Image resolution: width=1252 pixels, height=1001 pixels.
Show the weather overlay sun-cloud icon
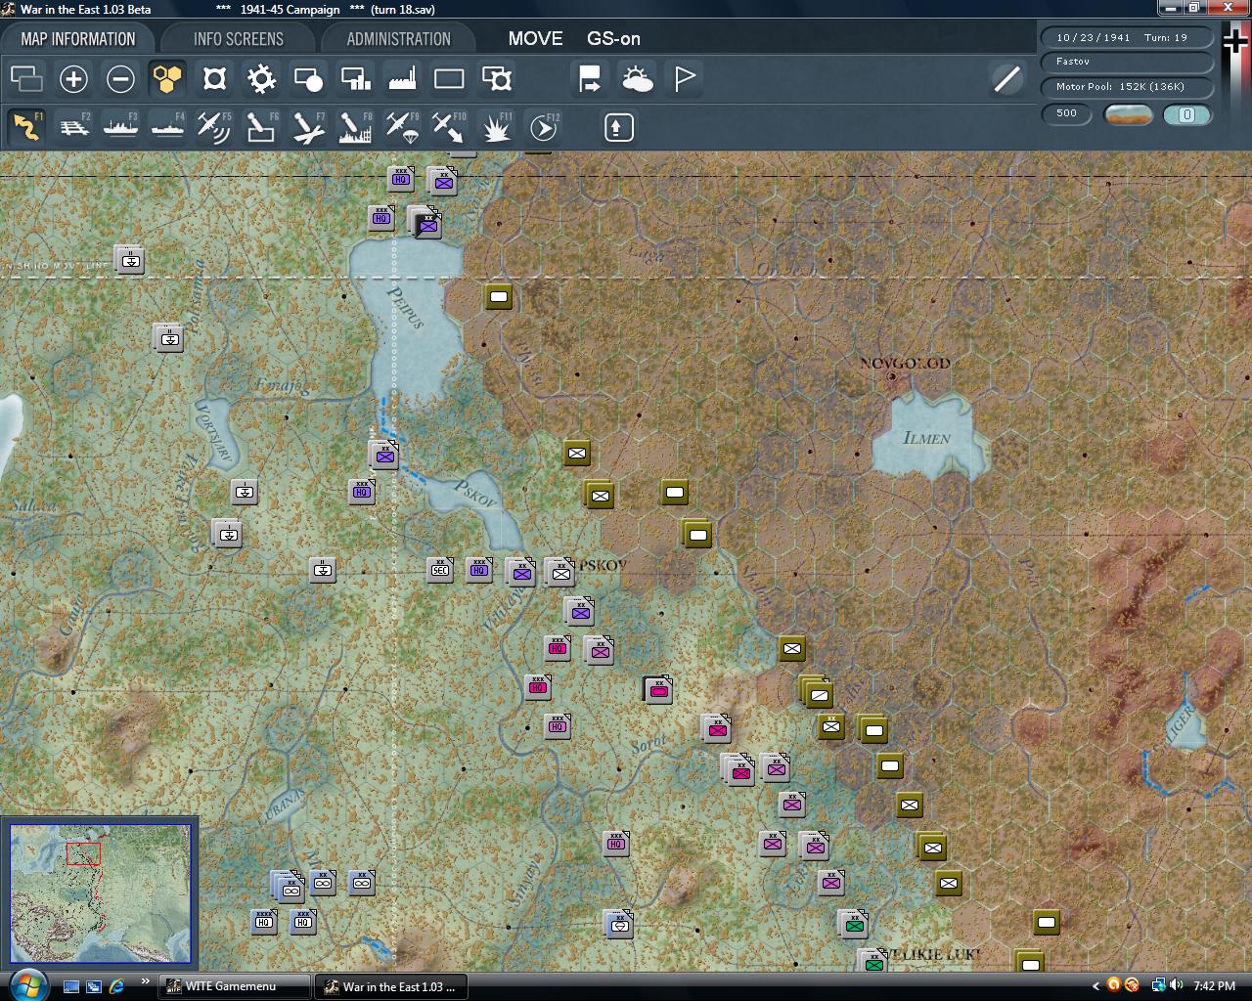click(x=637, y=79)
